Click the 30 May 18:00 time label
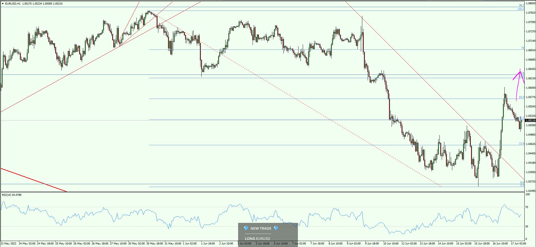 point(155,244)
